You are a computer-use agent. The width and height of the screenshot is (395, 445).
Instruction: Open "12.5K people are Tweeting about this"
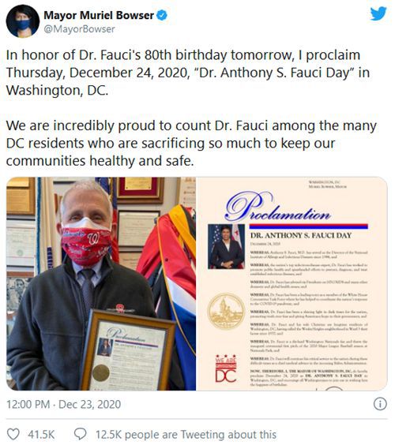coord(186,435)
